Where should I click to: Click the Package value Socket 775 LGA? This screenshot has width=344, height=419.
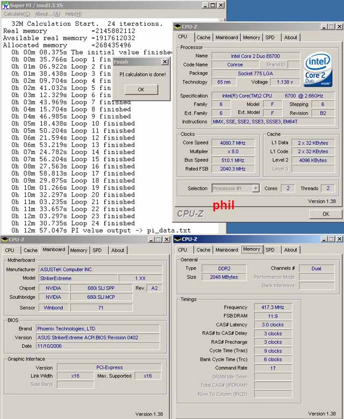(255, 73)
